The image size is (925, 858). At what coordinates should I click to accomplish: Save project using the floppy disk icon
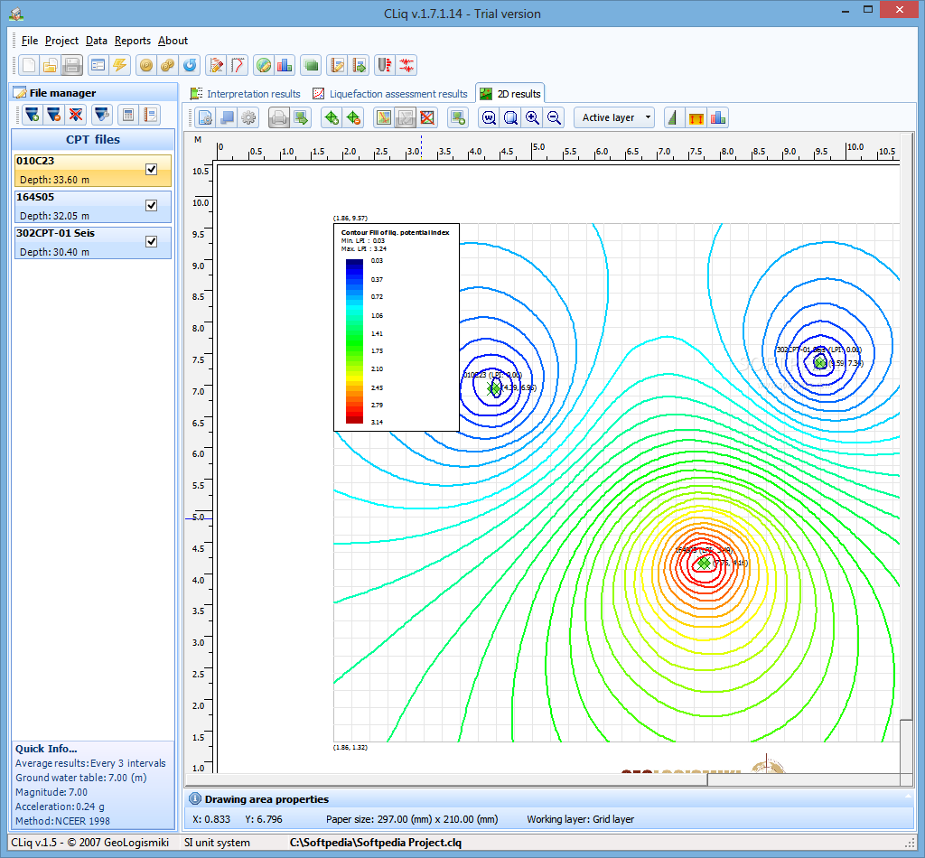point(72,65)
